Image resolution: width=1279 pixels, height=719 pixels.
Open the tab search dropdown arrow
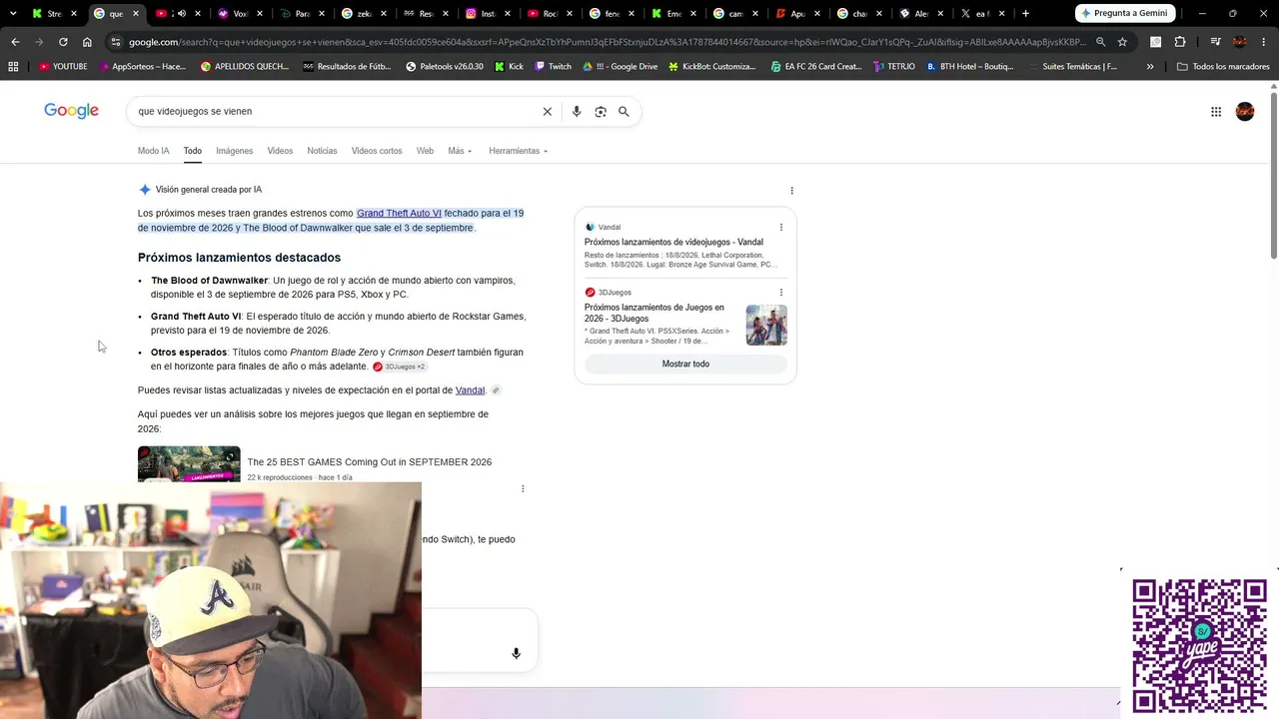click(11, 14)
